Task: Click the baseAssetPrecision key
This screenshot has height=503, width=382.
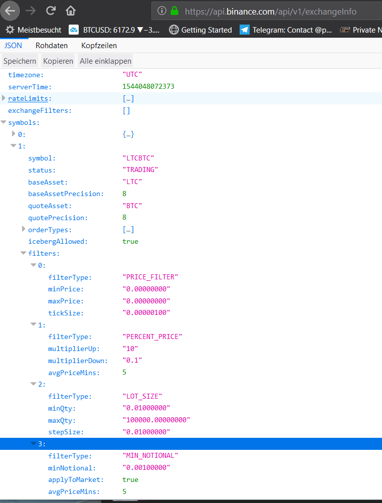Action: pyautogui.click(x=66, y=194)
